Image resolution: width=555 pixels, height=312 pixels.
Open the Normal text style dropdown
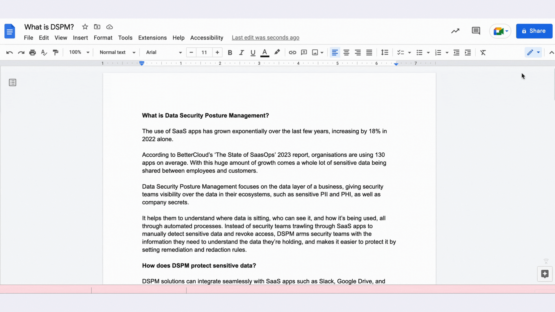click(117, 52)
